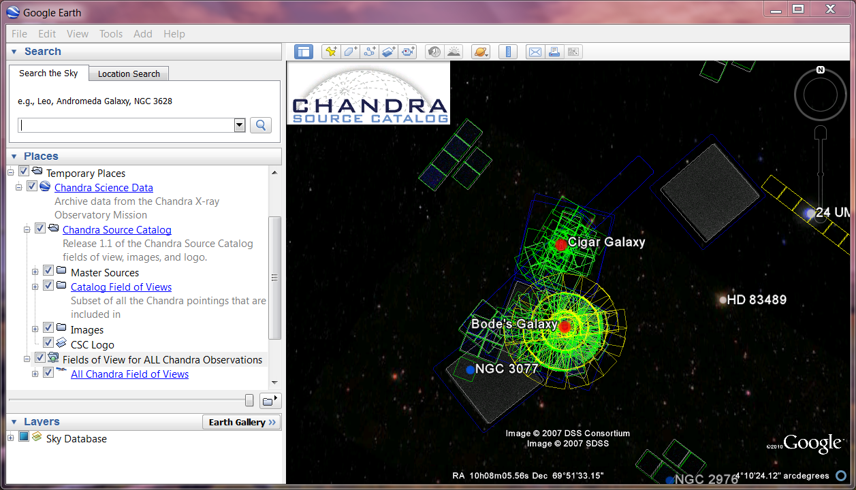856x490 pixels.
Task: Click the Print toolbar icon
Action: tap(554, 52)
